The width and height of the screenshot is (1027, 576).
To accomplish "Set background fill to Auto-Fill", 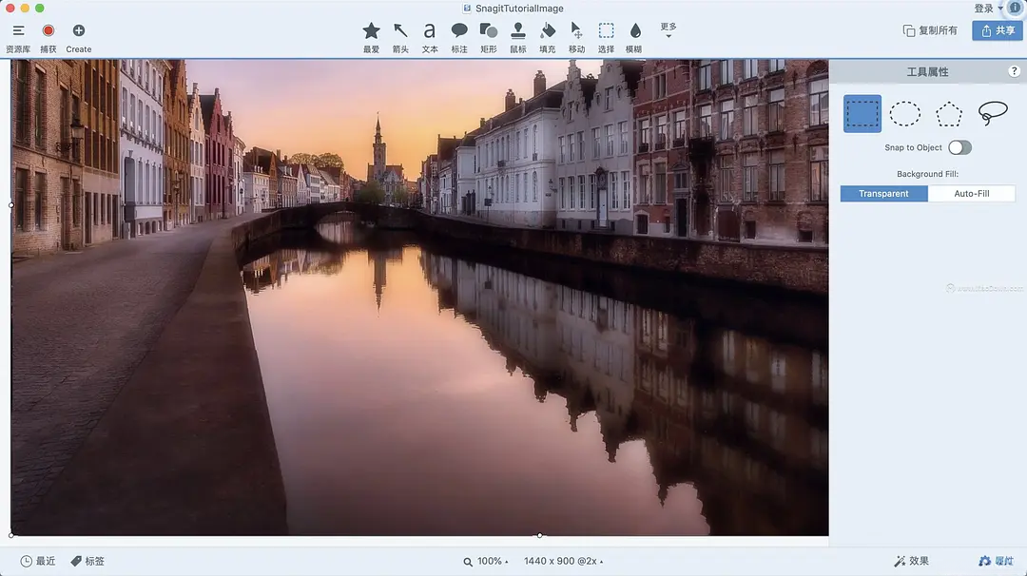I will point(971,194).
